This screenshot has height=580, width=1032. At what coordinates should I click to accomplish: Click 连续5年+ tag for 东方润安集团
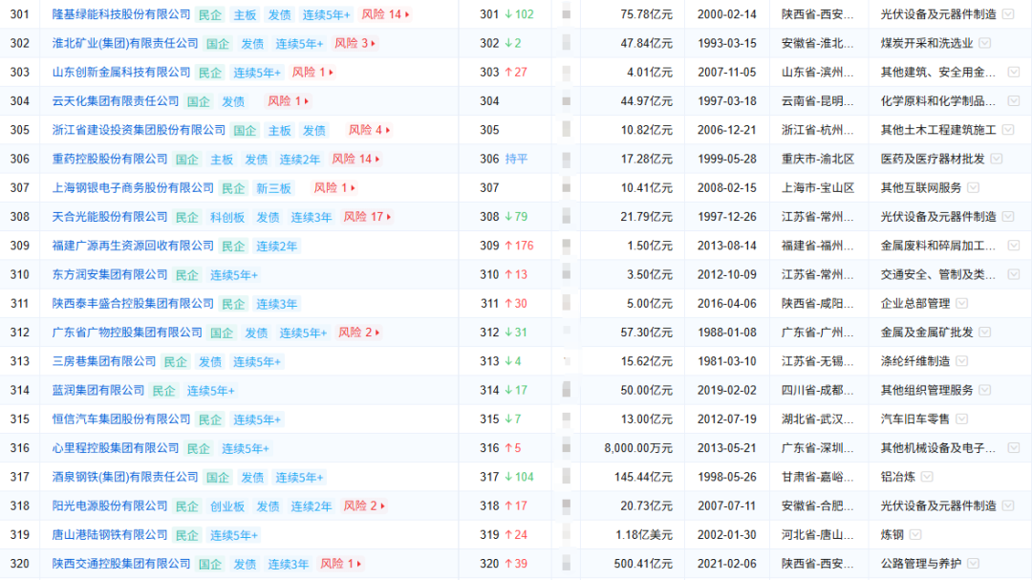[234, 275]
